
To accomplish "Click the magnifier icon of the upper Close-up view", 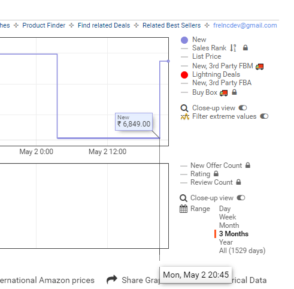I will coord(184,108).
